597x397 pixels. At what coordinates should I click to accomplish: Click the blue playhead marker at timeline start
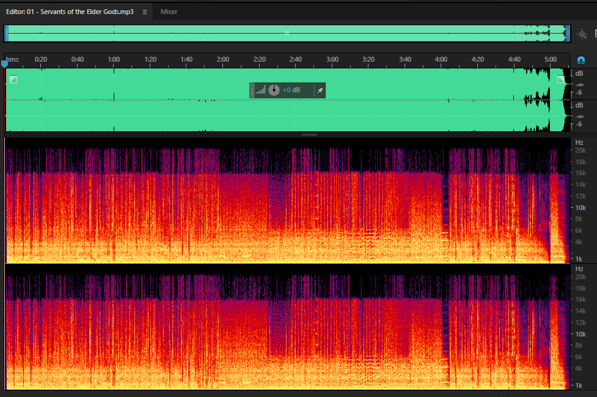pos(4,64)
